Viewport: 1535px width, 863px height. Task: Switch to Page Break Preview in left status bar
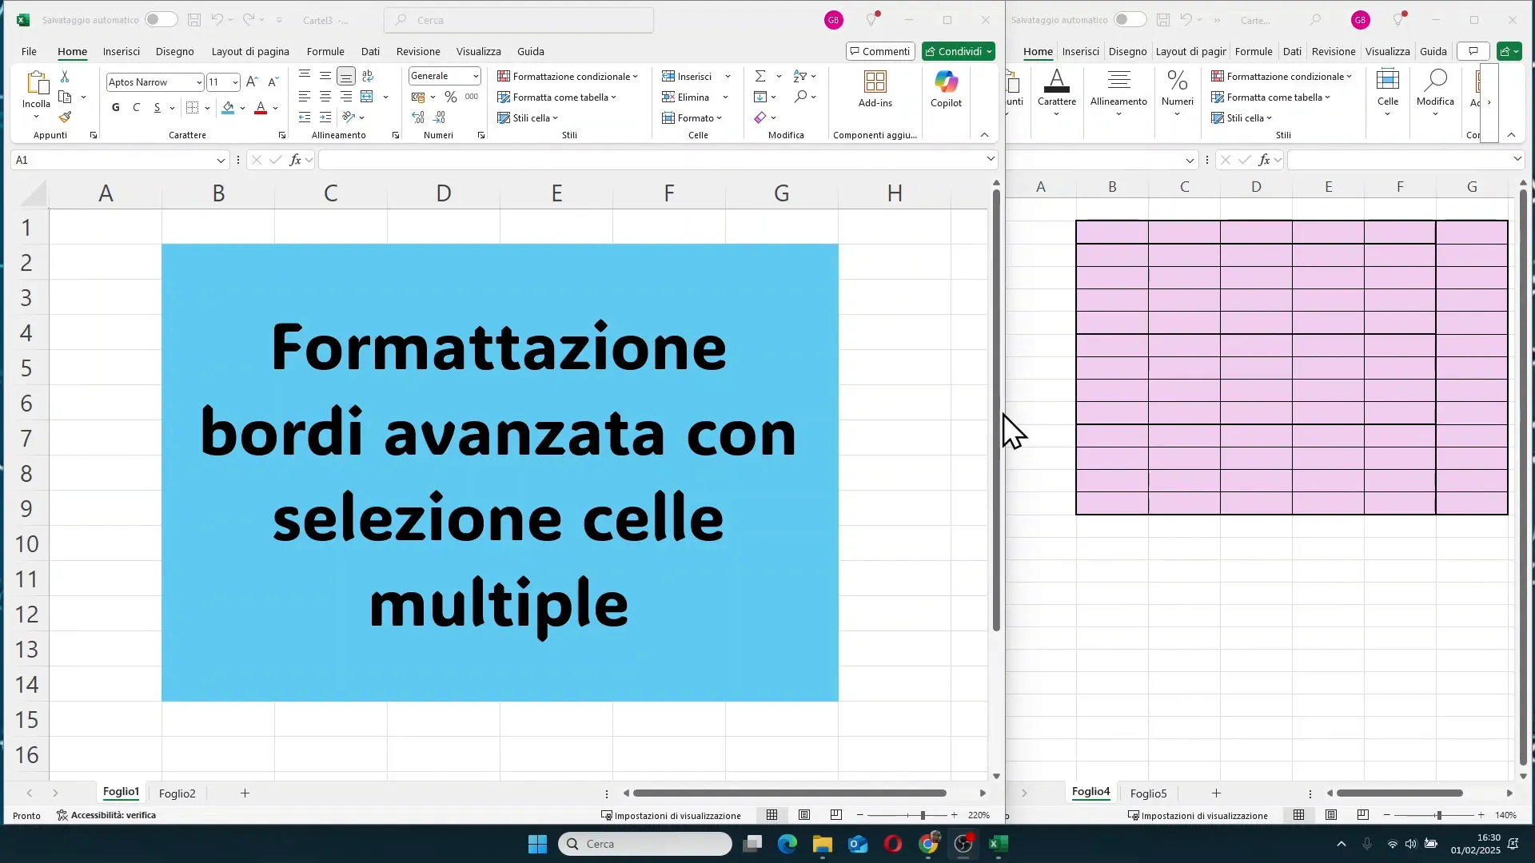pyautogui.click(x=836, y=815)
